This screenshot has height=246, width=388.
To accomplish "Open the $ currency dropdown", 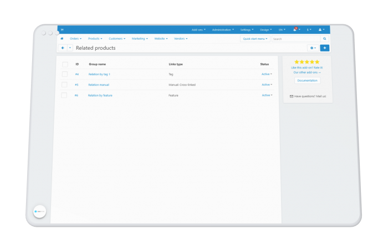I will (309, 30).
